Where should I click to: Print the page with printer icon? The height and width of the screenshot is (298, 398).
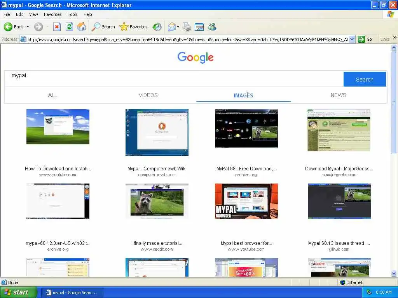coord(187,27)
